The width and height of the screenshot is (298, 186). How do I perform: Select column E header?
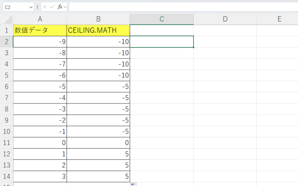[x=279, y=19]
